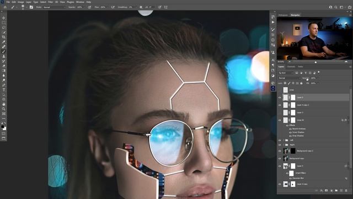Toggle layer filtering switch on or off
The image size is (353, 199).
(x=319, y=72)
